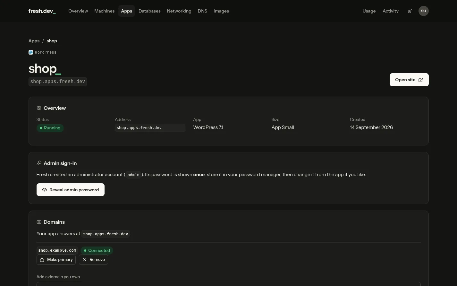Screen dimensions: 457x286
Task: Click the admin username code tag
Action: point(133,175)
